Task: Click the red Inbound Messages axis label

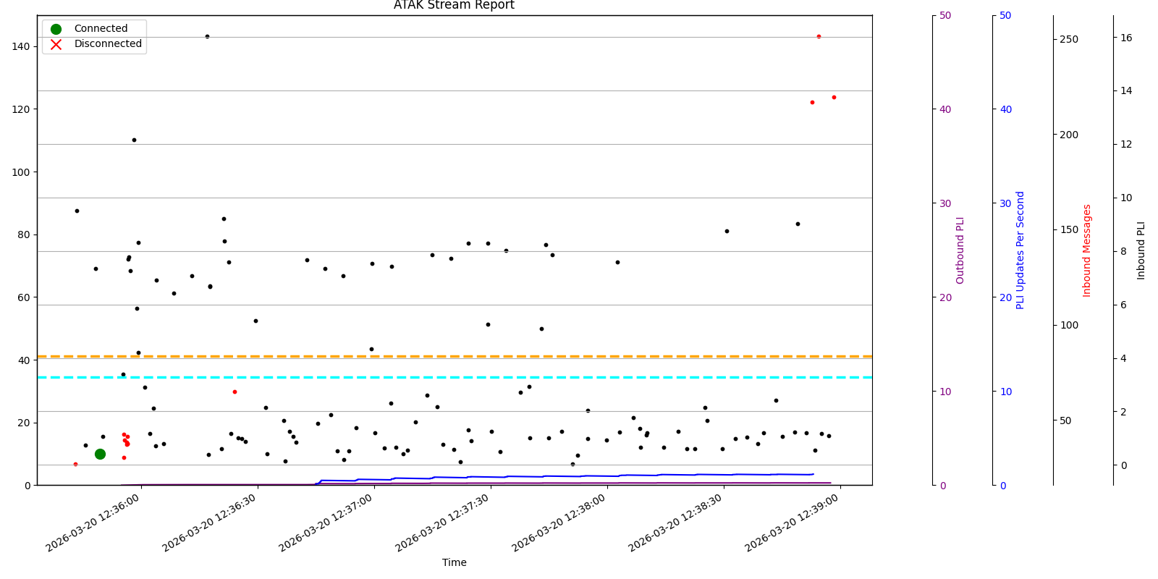Action: click(1086, 250)
